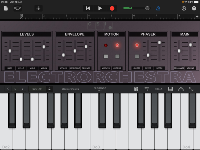Screen dimensions: 200x150
Task: Click the Vibrato LED indicator
Action: click(x=106, y=45)
